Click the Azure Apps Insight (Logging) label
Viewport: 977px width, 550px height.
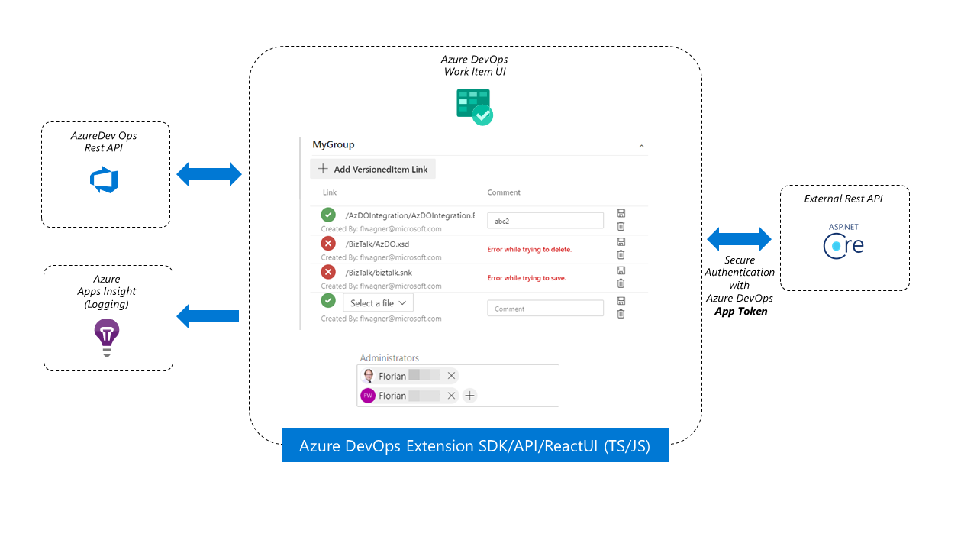107,291
